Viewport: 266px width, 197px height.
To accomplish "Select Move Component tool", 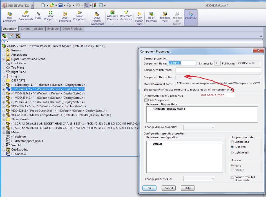I will click(80, 16).
